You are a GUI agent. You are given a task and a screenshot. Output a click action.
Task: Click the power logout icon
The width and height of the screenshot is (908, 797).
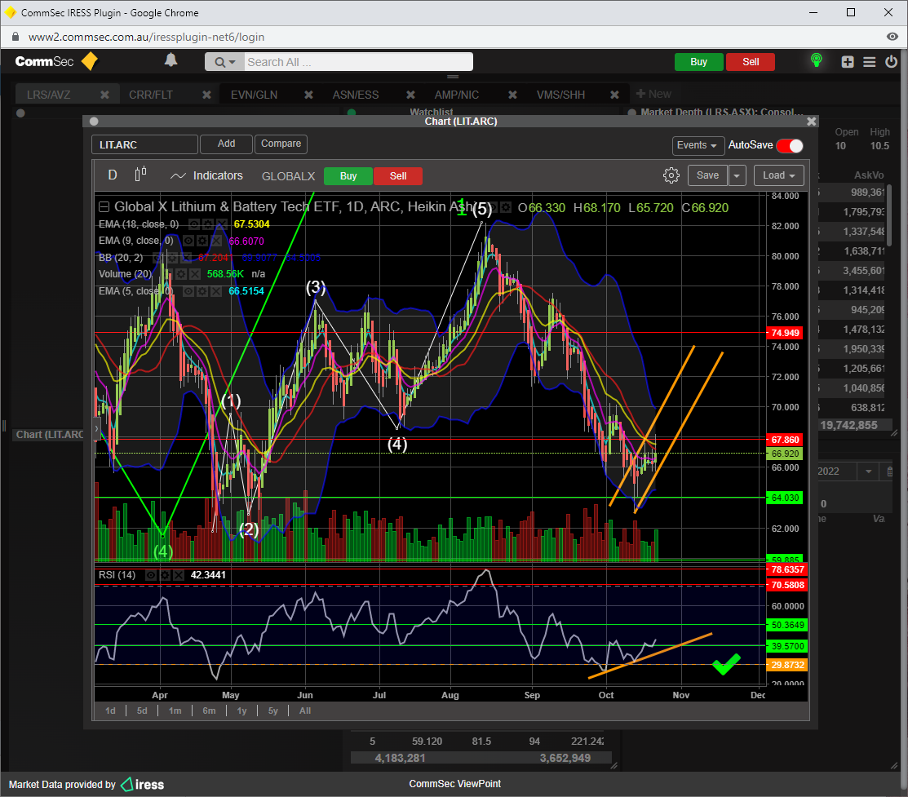point(891,61)
